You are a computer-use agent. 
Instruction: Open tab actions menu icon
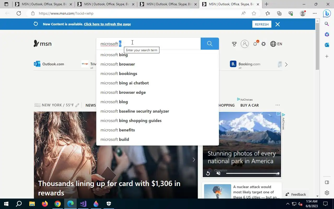click(x=6, y=4)
